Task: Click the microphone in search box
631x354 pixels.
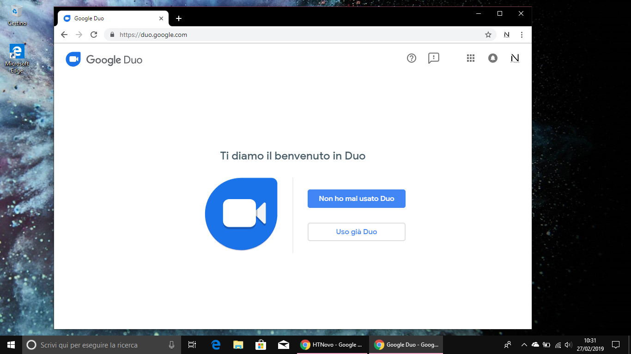Action: (172, 345)
